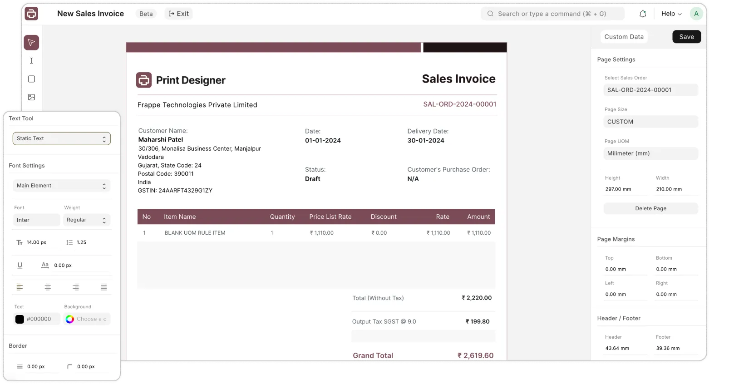Center align the text
Screen dimensions: 729x384
point(48,287)
